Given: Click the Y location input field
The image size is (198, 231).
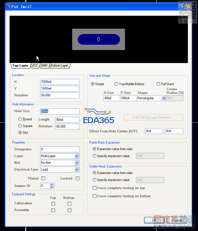Looking at the screenshot, I should pyautogui.click(x=60, y=89).
